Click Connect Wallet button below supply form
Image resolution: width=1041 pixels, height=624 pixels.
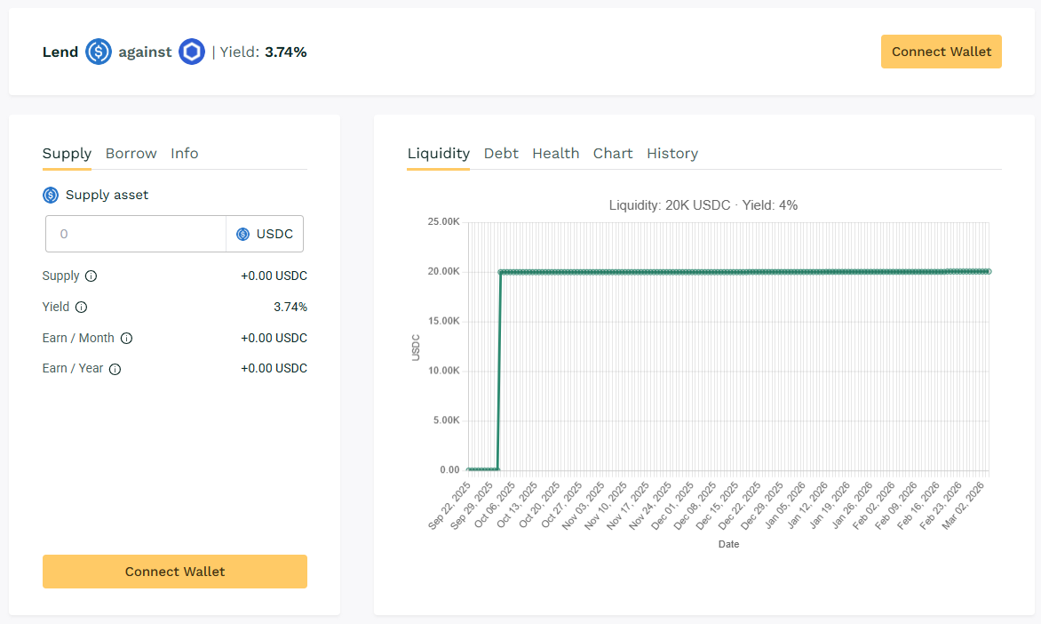click(x=175, y=572)
